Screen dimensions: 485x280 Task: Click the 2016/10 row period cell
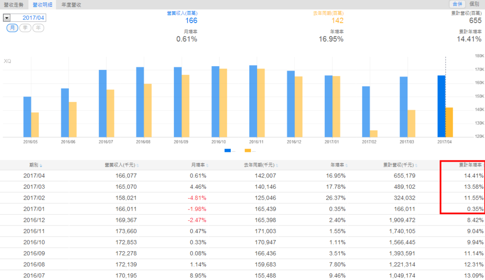(34, 243)
